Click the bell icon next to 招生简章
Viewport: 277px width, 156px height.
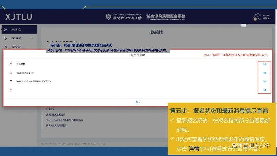[11, 64]
